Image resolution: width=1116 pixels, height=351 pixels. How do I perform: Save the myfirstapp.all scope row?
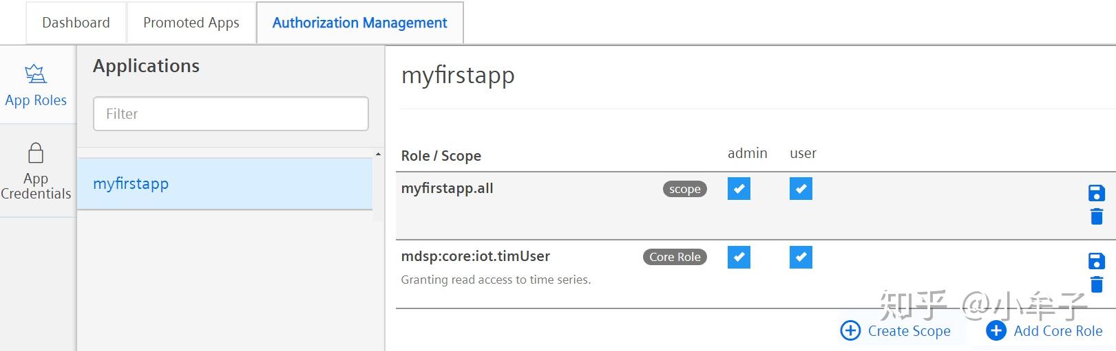1097,193
